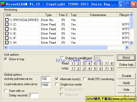
Task: Edit the Delay seconds field
Action: 34,96
